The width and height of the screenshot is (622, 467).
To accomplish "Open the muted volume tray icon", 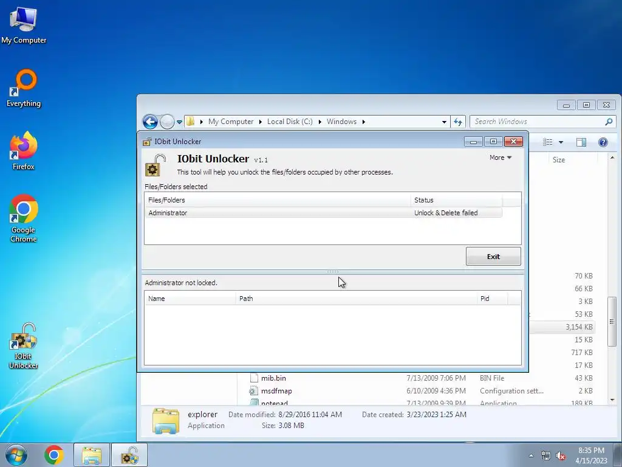I will [561, 456].
